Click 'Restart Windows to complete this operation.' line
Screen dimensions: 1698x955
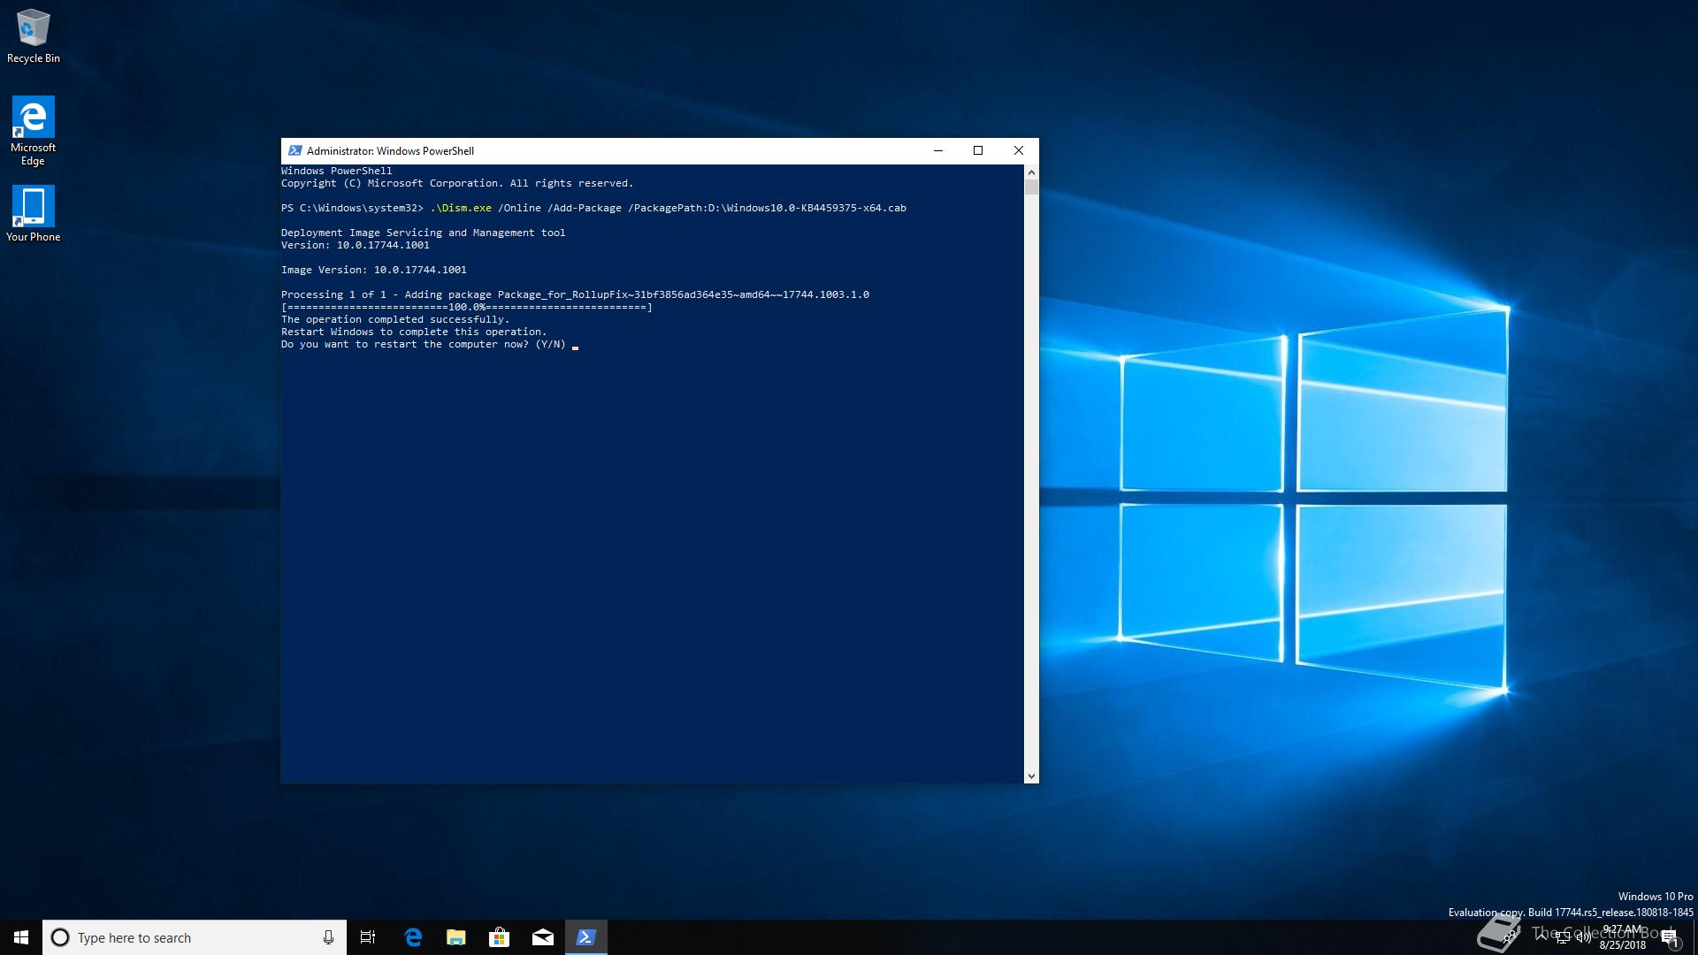(x=414, y=332)
